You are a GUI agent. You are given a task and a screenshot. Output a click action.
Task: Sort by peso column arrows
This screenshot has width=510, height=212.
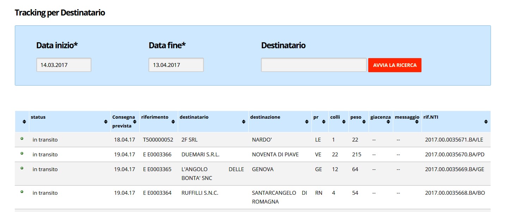pyautogui.click(x=364, y=121)
